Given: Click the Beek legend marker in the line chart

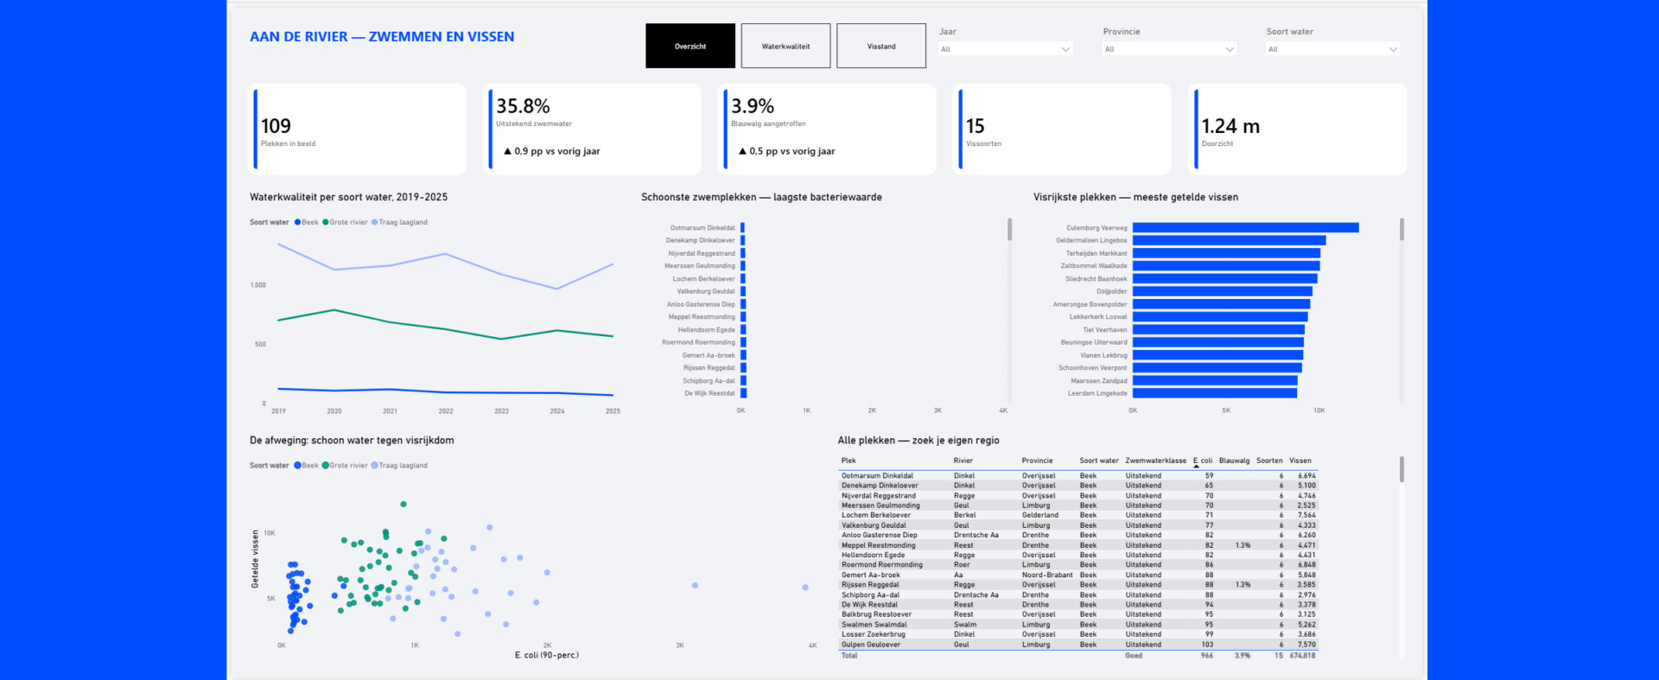Looking at the screenshot, I should (x=297, y=222).
